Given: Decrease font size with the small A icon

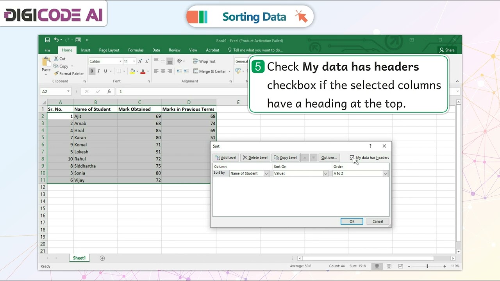Looking at the screenshot, I should tap(147, 61).
